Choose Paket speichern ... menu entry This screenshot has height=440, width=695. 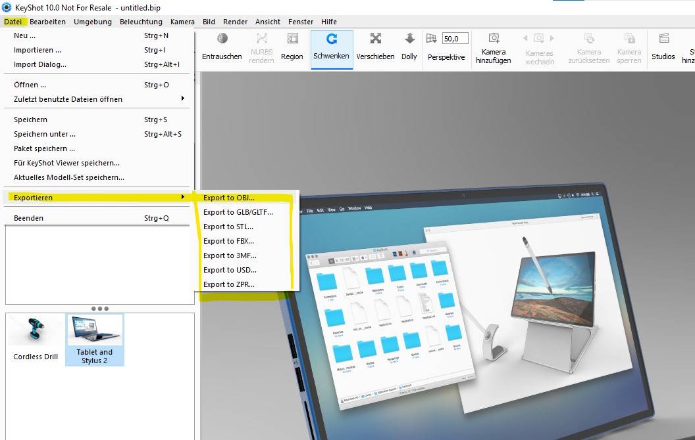[97, 148]
